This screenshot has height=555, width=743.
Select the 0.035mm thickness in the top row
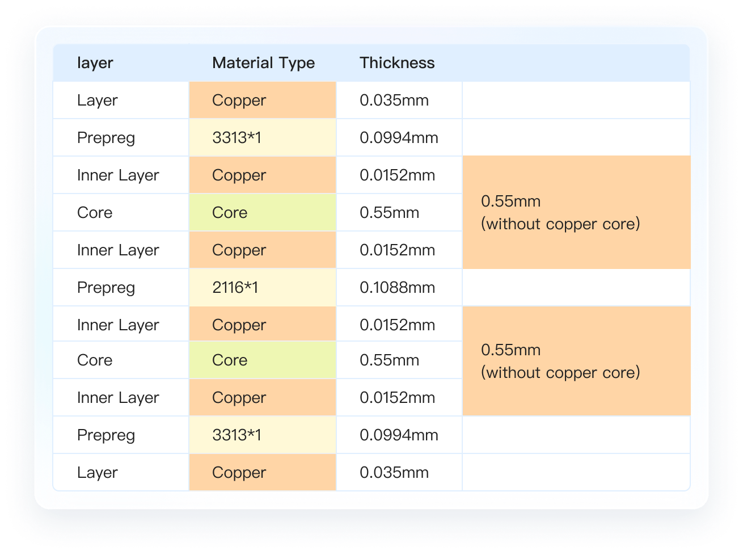click(x=394, y=100)
